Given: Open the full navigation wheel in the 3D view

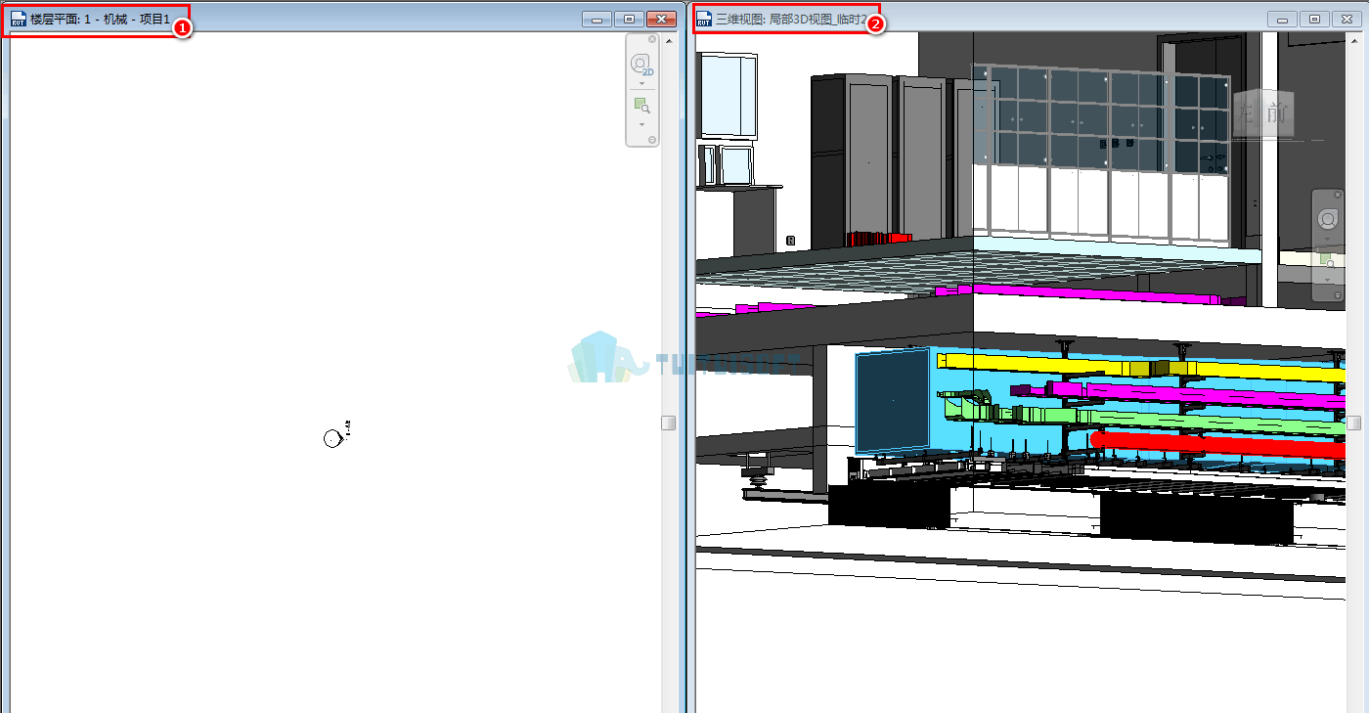Looking at the screenshot, I should 1328,218.
